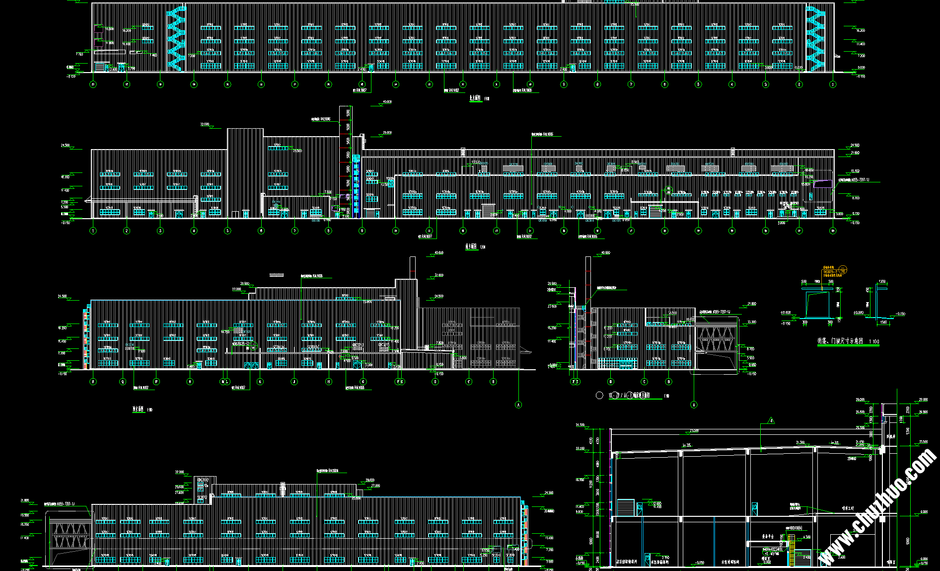Select the tall chimney in the third elevation

tap(412, 267)
